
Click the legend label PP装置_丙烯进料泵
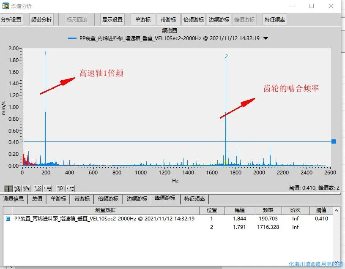tap(170, 38)
